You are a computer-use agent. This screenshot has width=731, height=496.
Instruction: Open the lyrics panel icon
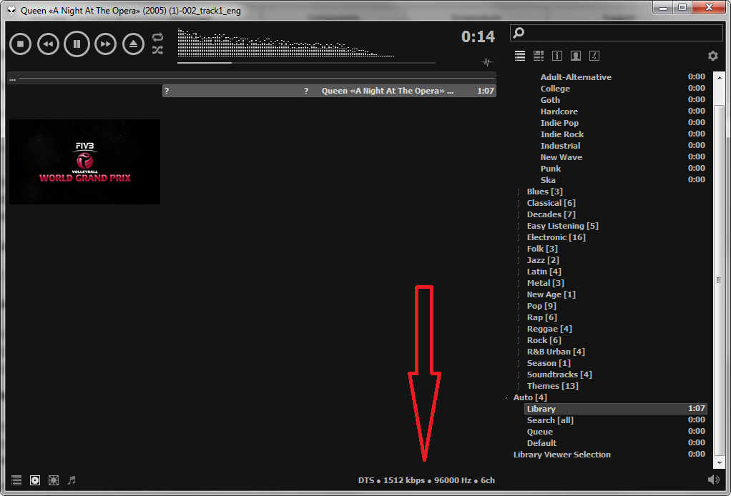[594, 56]
